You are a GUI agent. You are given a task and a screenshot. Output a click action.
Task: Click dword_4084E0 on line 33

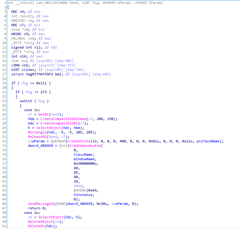[40, 146]
